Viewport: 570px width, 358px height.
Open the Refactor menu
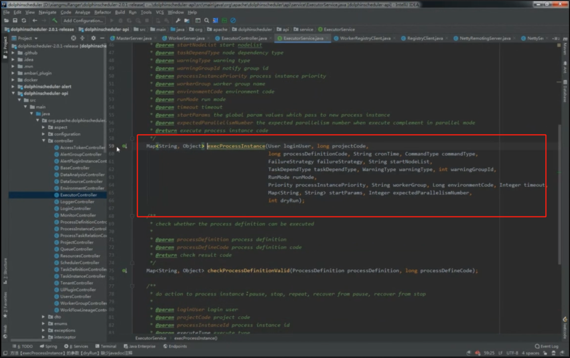coord(102,12)
